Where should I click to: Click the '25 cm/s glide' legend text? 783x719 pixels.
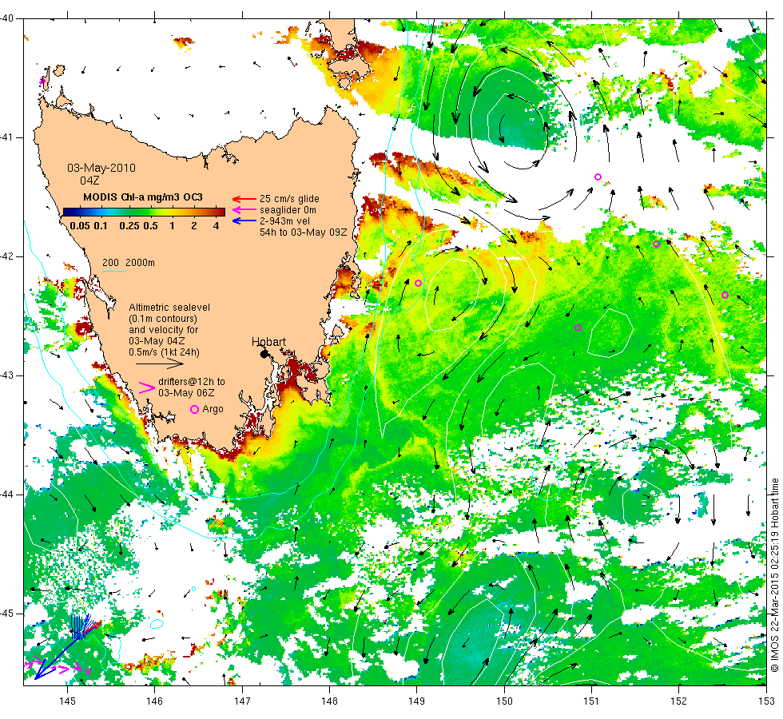tap(289, 199)
